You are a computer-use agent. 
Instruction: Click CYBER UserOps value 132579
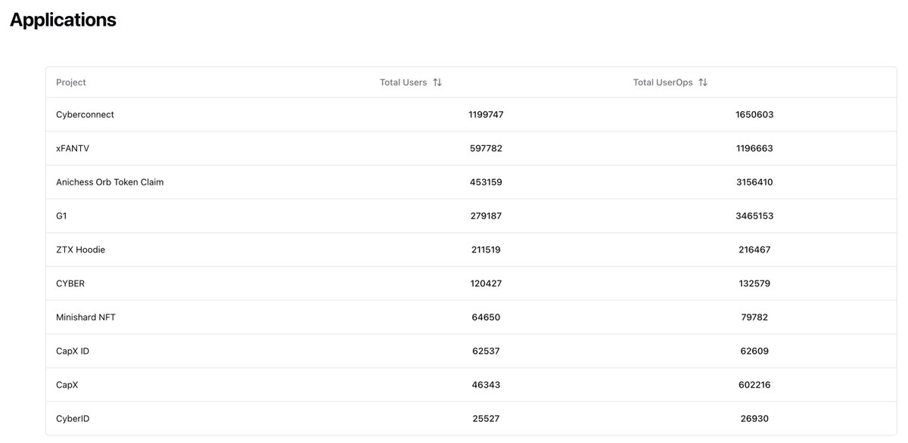[754, 283]
